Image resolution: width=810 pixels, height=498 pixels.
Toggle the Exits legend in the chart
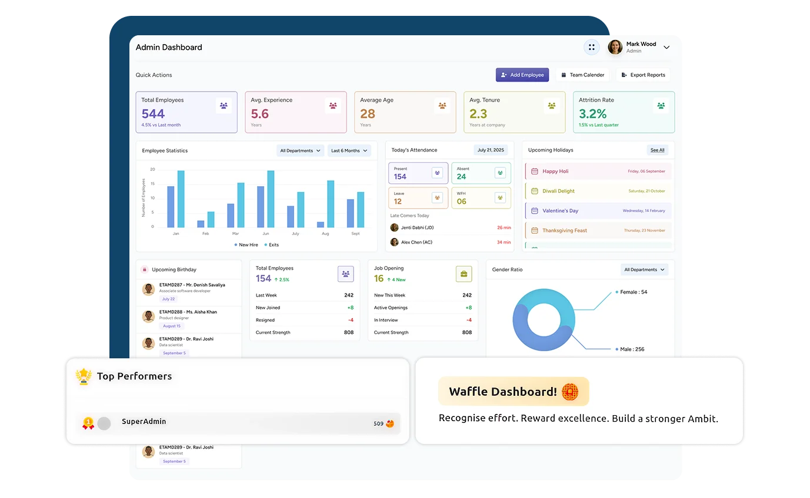coord(271,245)
